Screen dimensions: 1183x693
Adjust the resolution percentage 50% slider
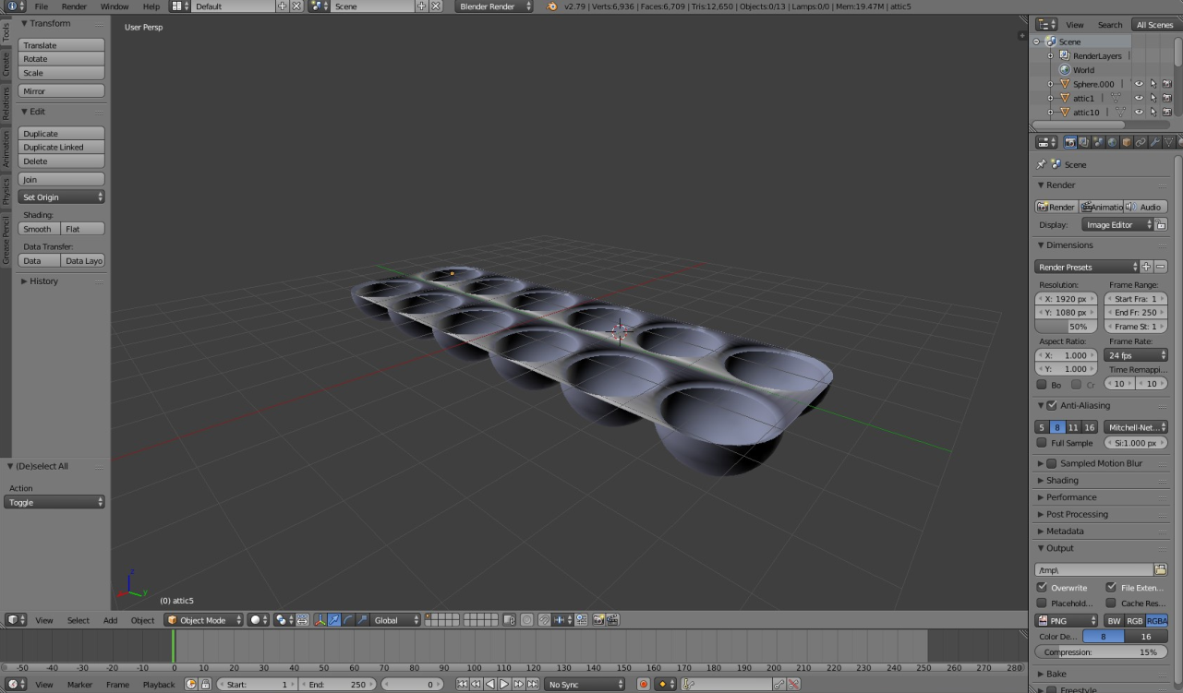click(1067, 327)
